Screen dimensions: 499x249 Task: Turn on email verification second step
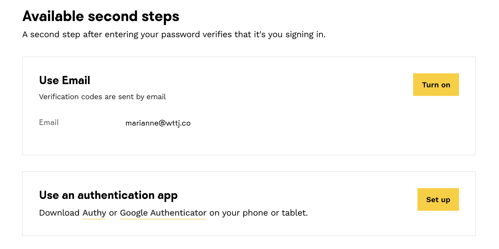click(436, 85)
